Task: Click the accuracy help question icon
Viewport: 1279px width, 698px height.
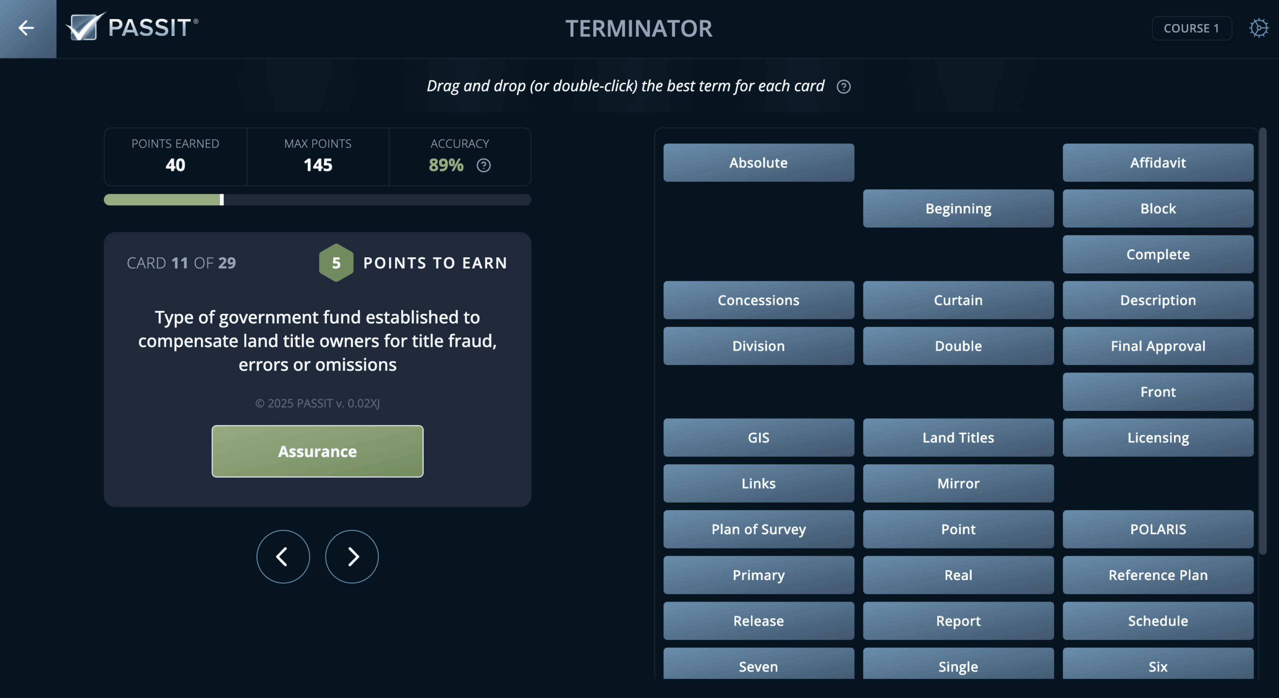Action: 483,165
